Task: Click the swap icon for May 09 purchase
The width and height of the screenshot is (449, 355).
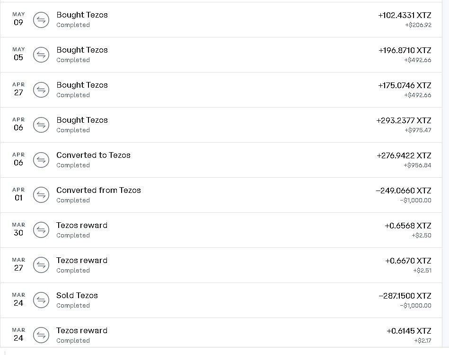Action: 41,20
